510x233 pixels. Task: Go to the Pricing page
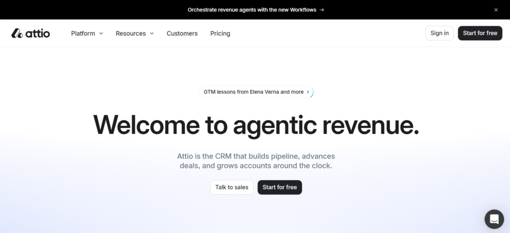click(x=220, y=33)
